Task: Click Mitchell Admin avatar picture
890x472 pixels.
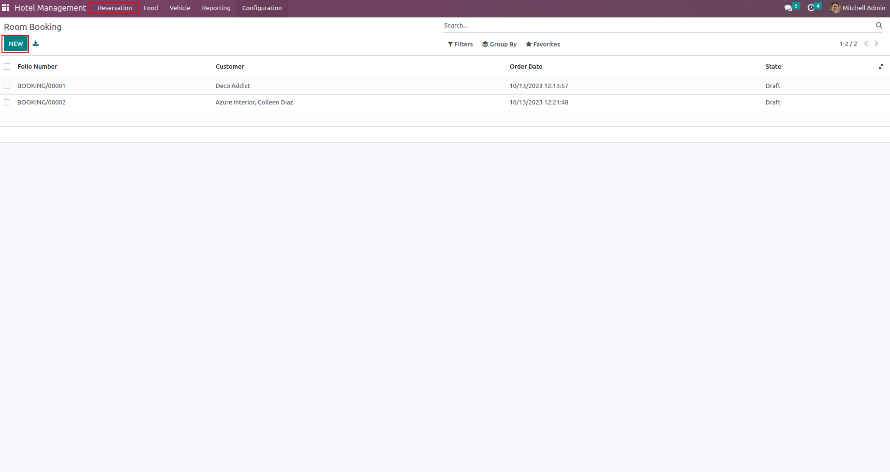Action: click(x=835, y=8)
